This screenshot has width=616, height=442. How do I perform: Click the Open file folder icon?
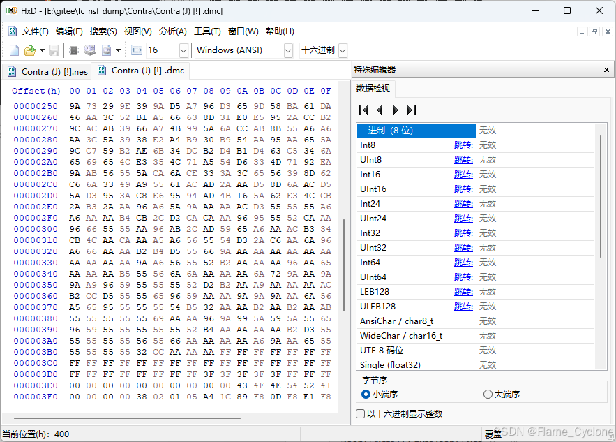coord(30,50)
